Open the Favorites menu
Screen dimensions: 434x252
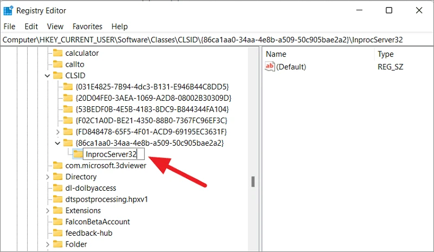point(87,27)
